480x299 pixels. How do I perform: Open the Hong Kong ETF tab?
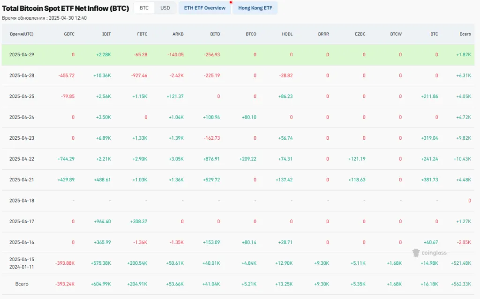pyautogui.click(x=255, y=8)
